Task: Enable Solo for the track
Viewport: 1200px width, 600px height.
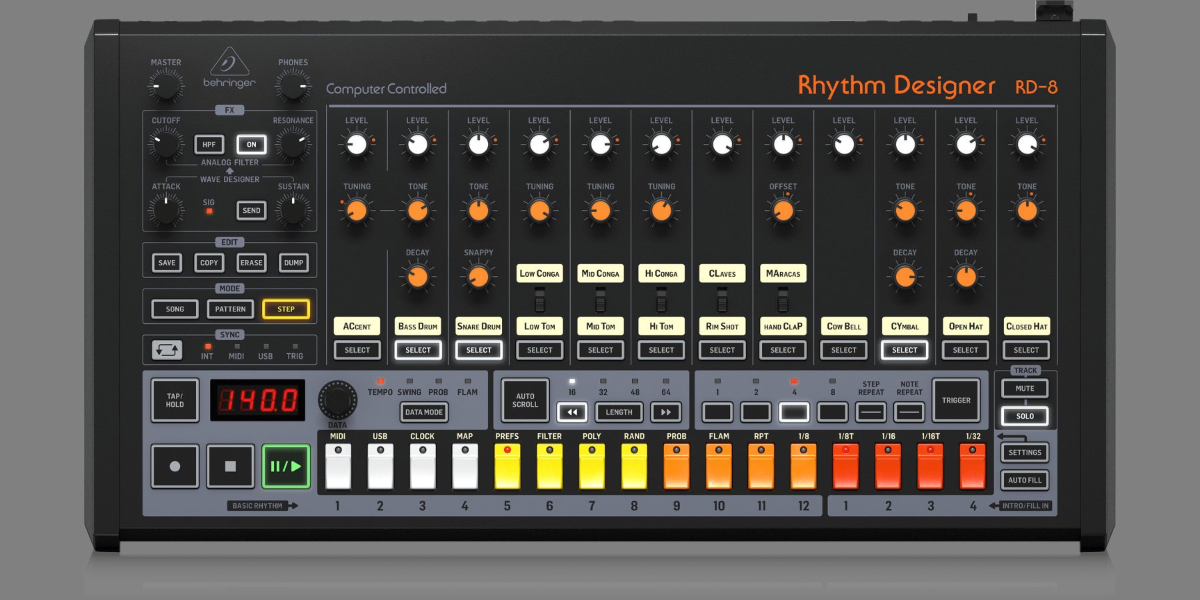Action: pyautogui.click(x=1025, y=416)
